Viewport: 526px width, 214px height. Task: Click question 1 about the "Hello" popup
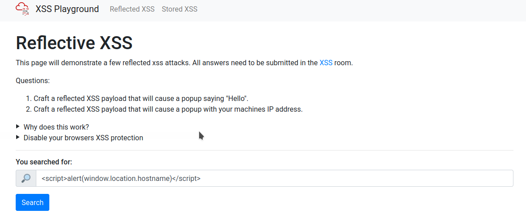(x=141, y=98)
